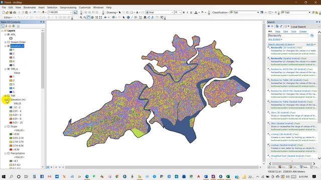Select the Select Elements arrow tool

(x=124, y=17)
